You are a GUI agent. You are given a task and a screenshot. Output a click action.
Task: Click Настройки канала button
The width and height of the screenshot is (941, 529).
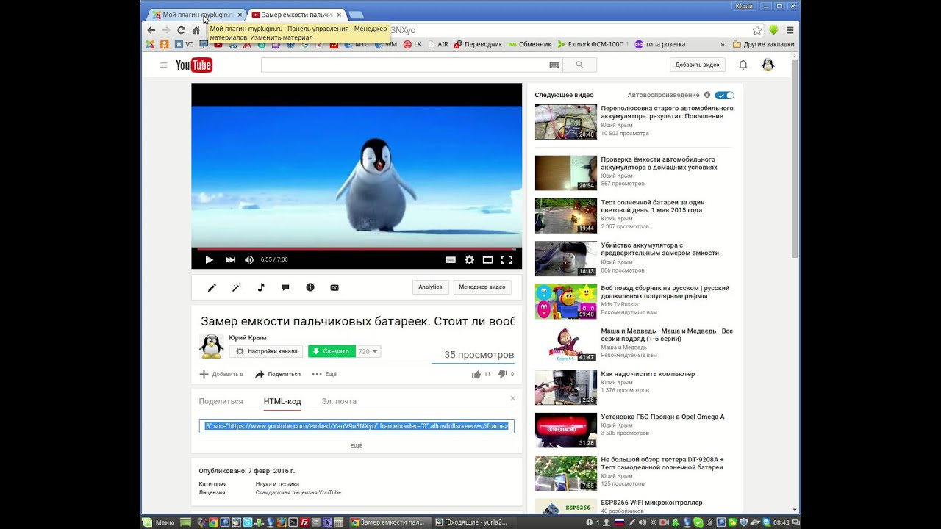coord(267,351)
